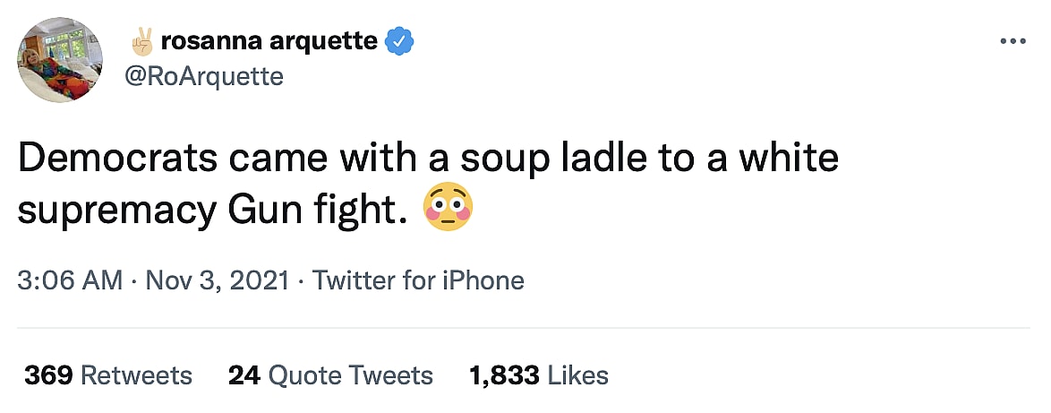Click the 3:06 AM timestamp
The image size is (1051, 413).
(70, 280)
